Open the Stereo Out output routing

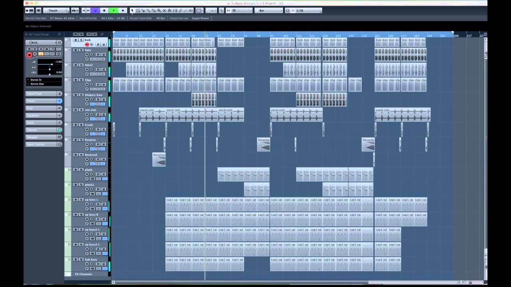[44, 84]
